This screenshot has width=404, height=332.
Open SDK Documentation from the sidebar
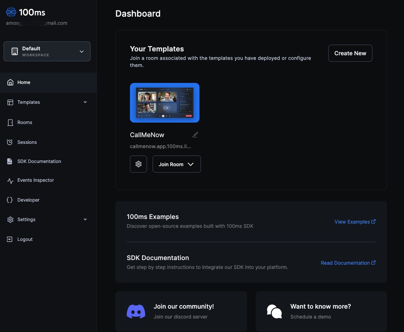click(x=39, y=161)
